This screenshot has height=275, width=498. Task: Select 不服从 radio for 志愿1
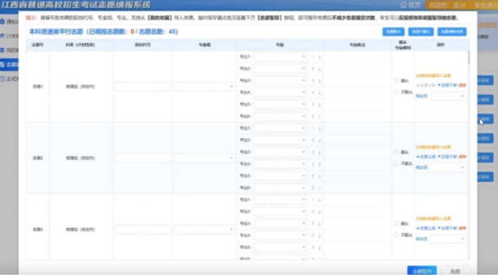397,92
